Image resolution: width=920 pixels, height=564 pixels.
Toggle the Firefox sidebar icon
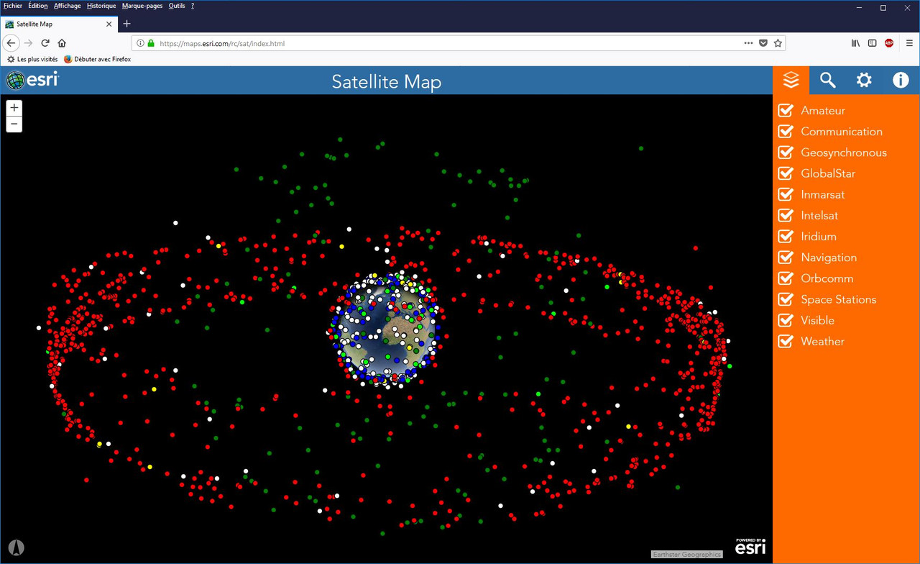872,43
